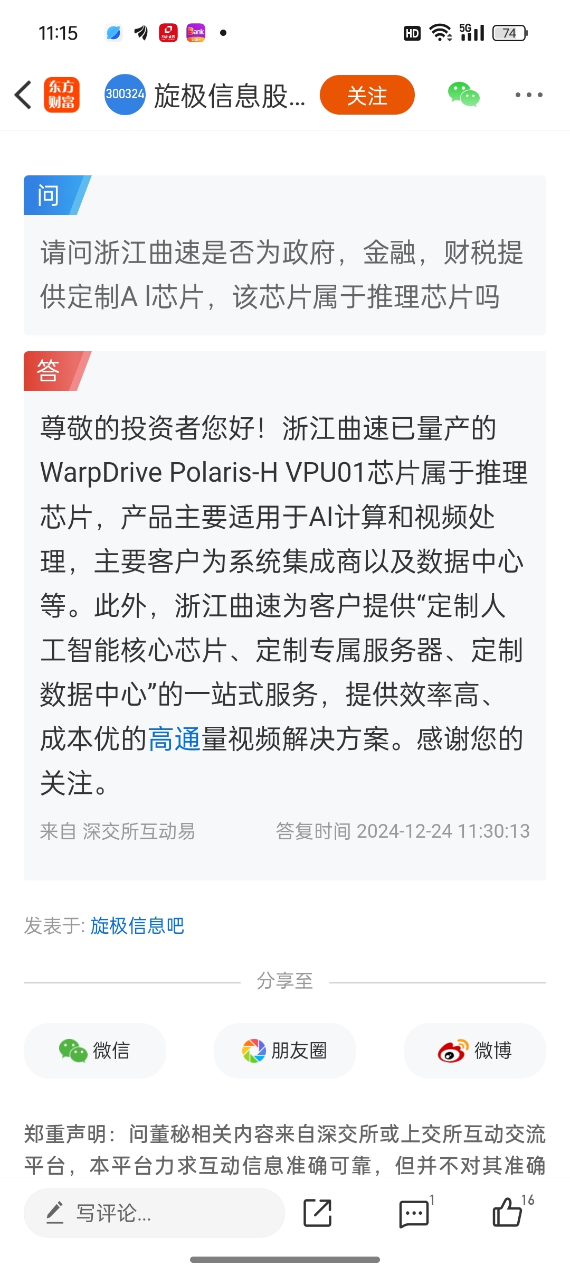Tap the 写评论 comment input field
Image resolution: width=570 pixels, height=1274 pixels.
tap(154, 1213)
